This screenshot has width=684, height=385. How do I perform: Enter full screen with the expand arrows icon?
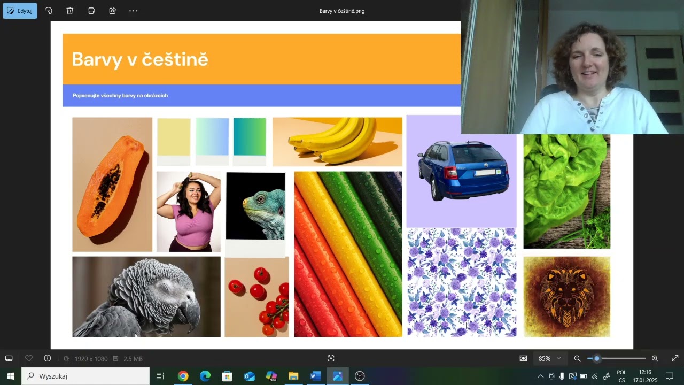[675, 358]
